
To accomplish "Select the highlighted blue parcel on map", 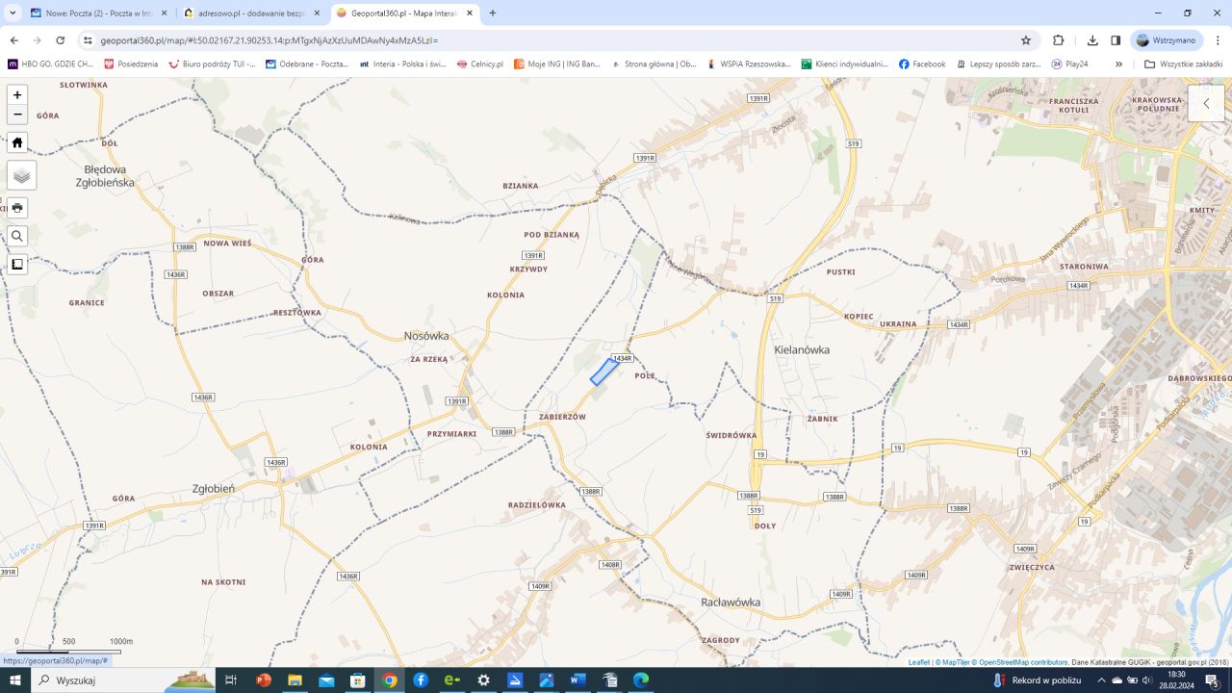I will coord(604,372).
